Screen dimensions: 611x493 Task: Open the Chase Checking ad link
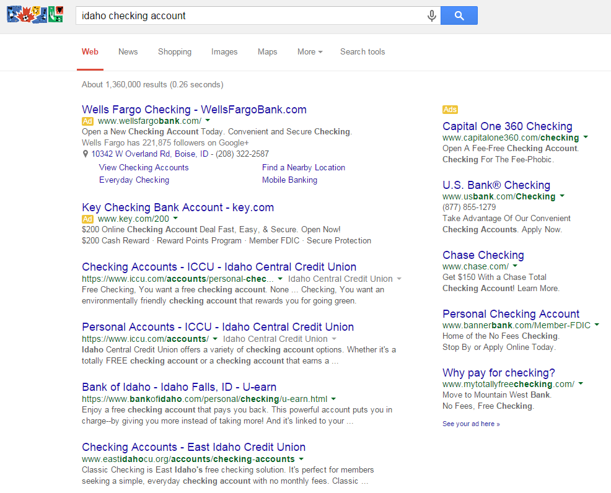(x=483, y=255)
